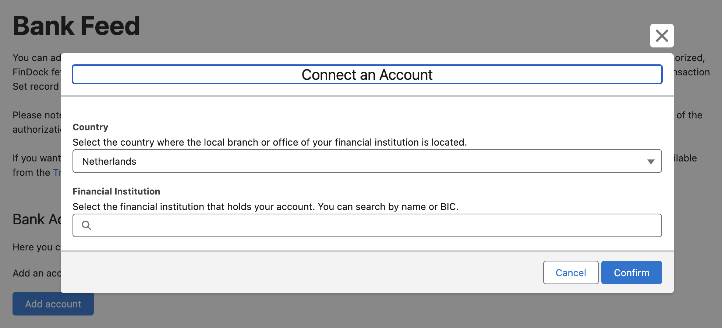
Task: Click the 'Add an acc' instruction text
Action: pyautogui.click(x=36, y=273)
